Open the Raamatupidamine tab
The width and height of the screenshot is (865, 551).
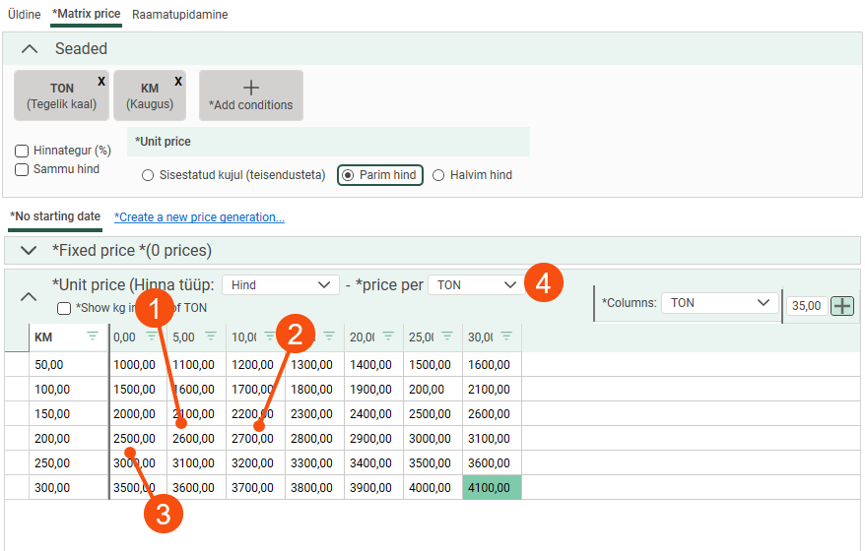pyautogui.click(x=180, y=15)
